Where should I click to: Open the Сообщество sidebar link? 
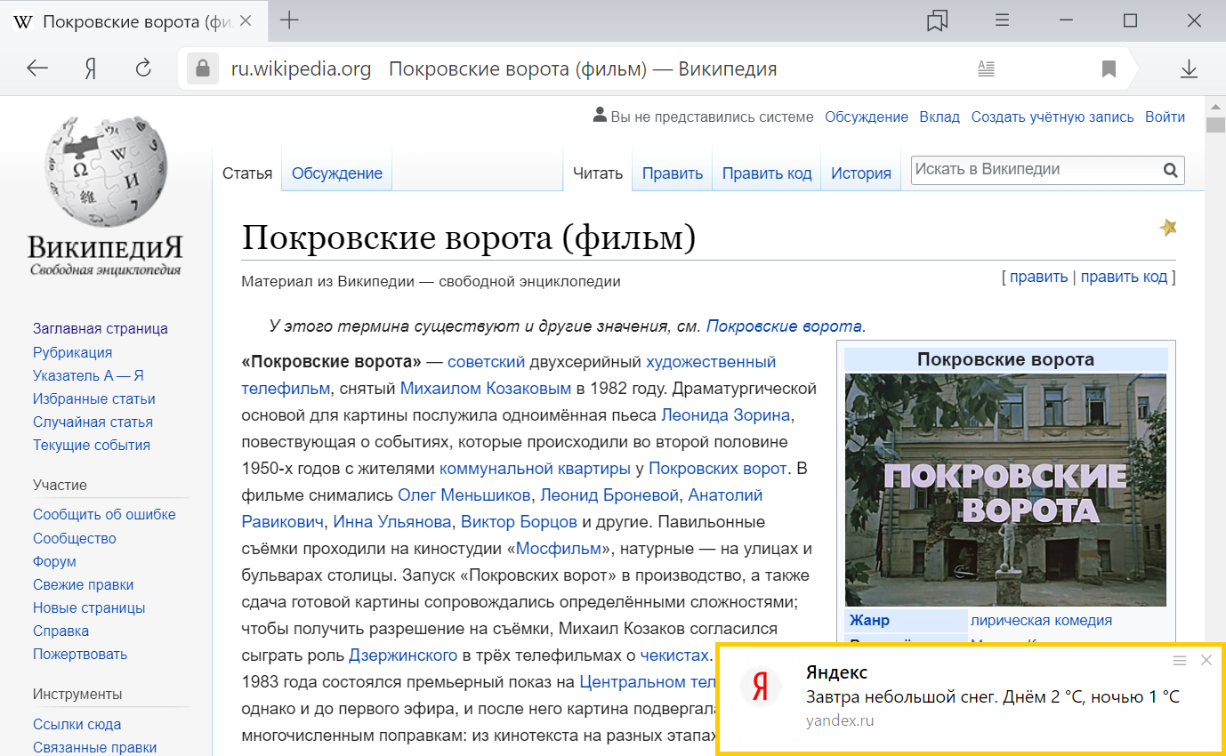(x=75, y=538)
